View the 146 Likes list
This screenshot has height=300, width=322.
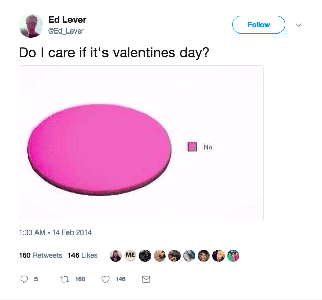click(x=83, y=255)
